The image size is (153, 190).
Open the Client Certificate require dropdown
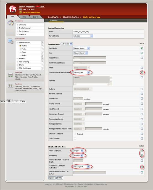coord(78,151)
